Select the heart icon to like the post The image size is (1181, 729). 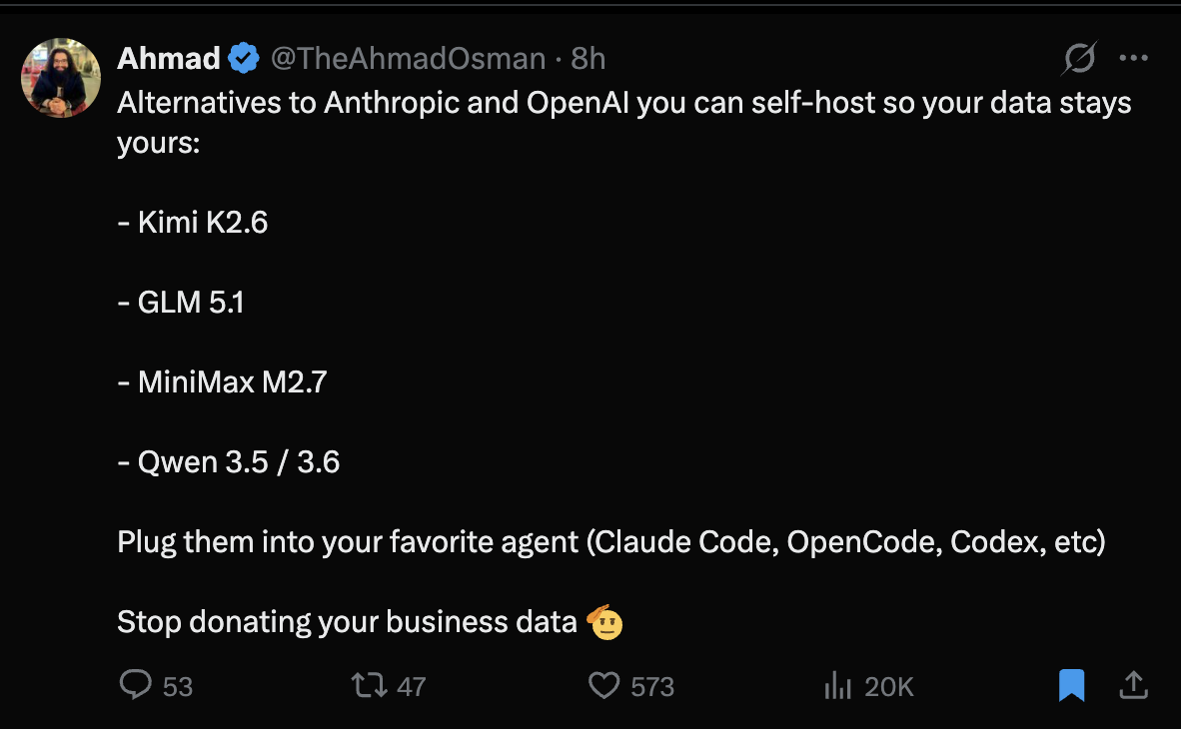[603, 685]
